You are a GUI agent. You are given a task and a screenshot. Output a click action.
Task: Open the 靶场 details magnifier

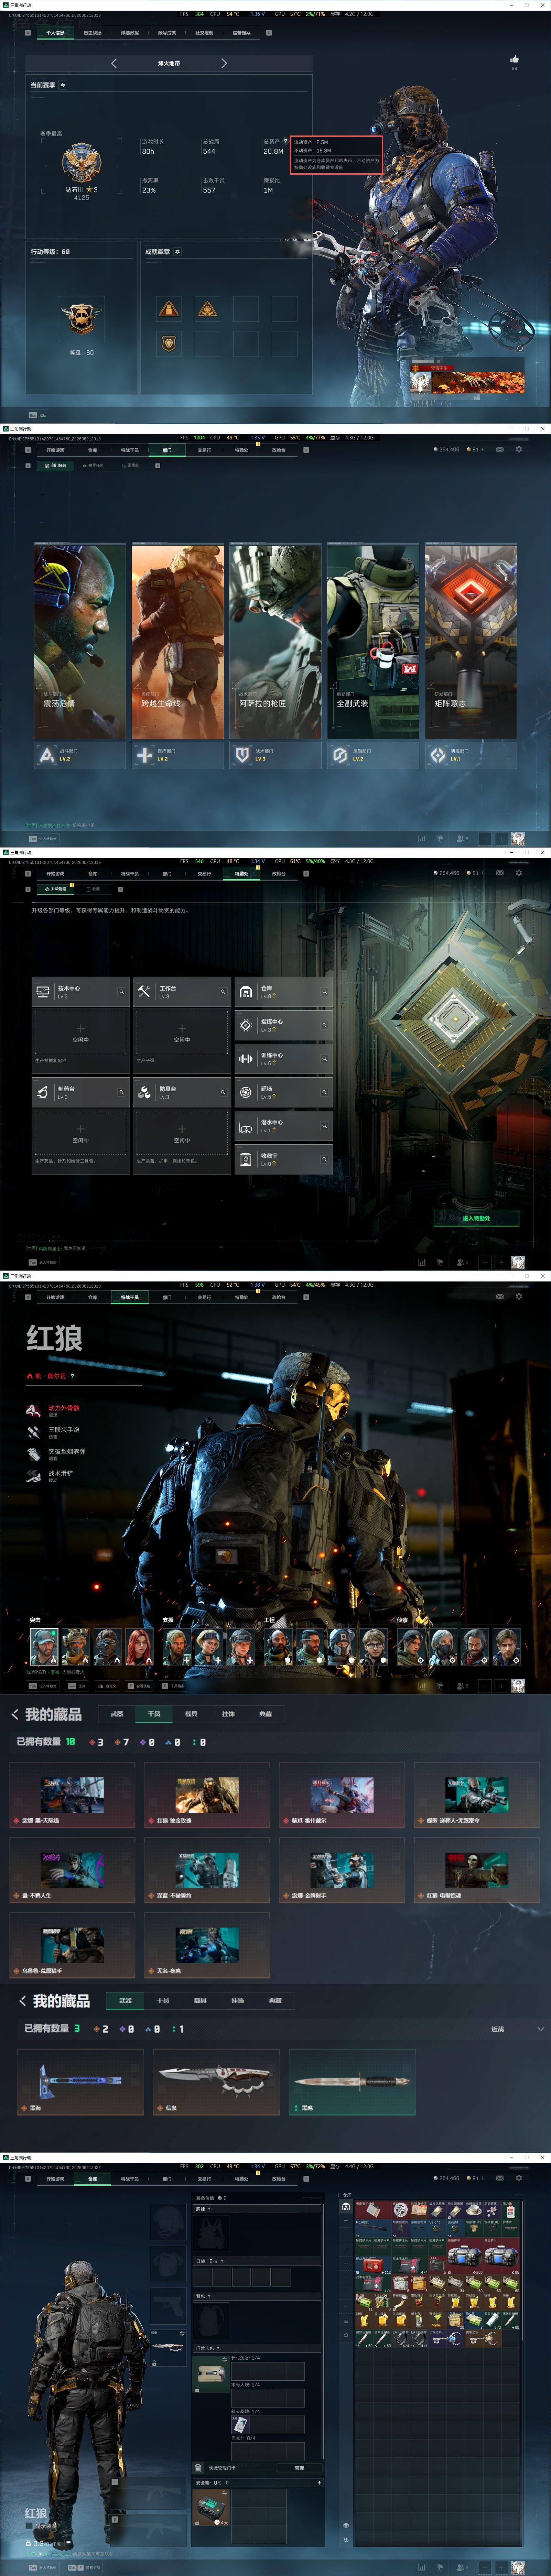pyautogui.click(x=324, y=1092)
